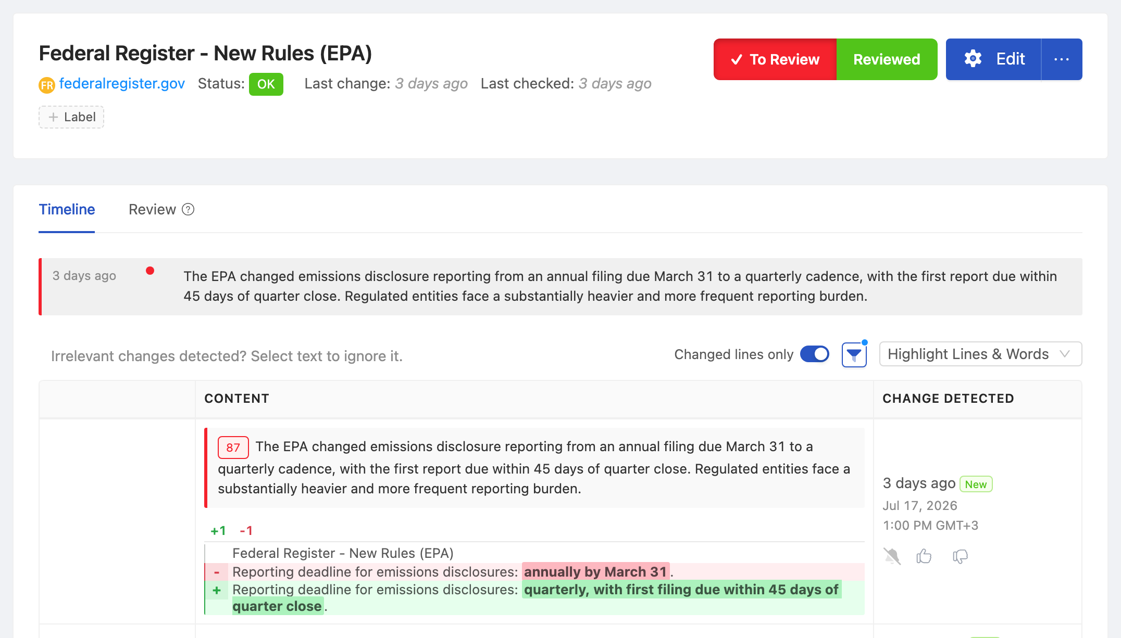The image size is (1121, 638).
Task: Click the green OK status badge
Action: 266,84
